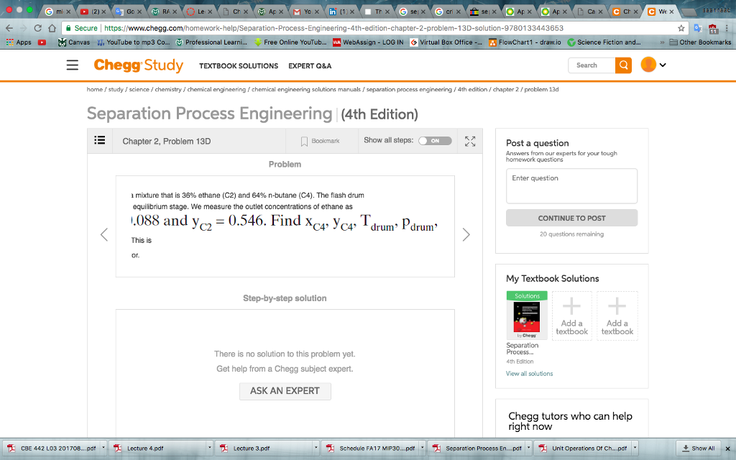Open the chapter problem list icon
Screen dimensions: 736x460
point(100,140)
